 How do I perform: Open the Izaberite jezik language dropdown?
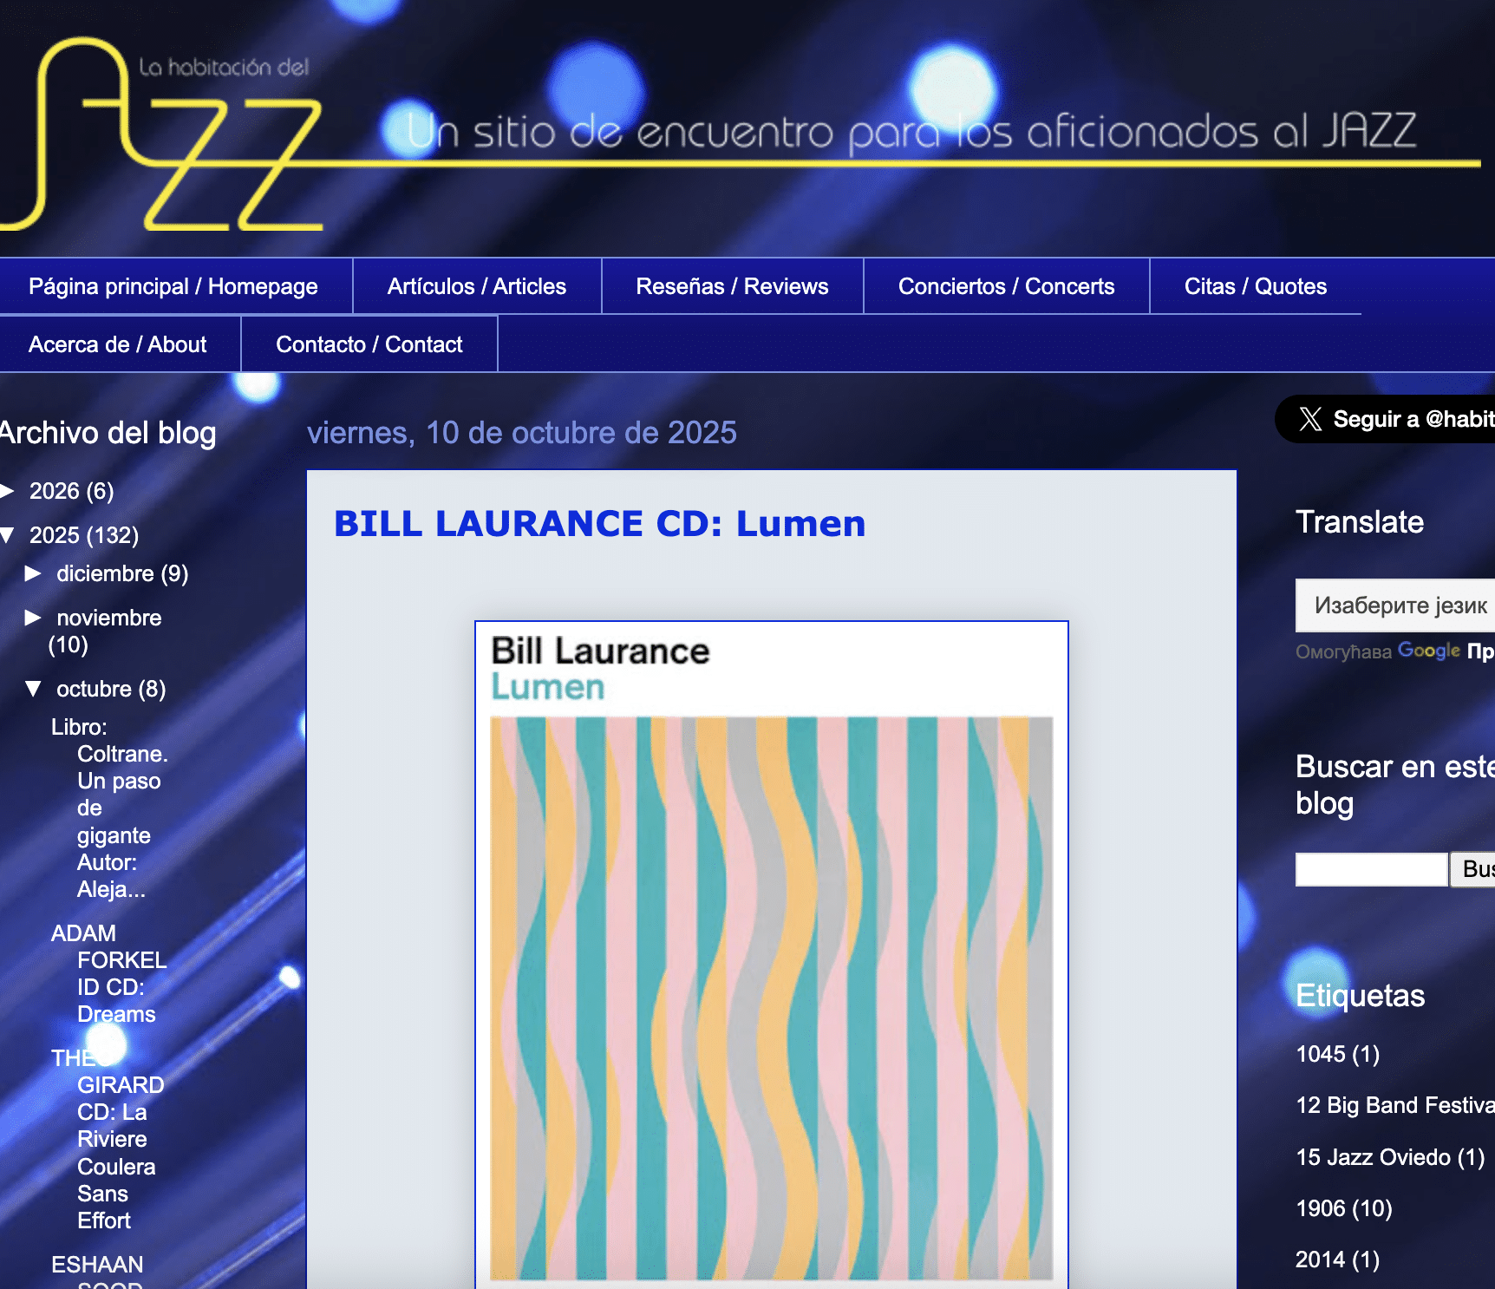pyautogui.click(x=1395, y=605)
